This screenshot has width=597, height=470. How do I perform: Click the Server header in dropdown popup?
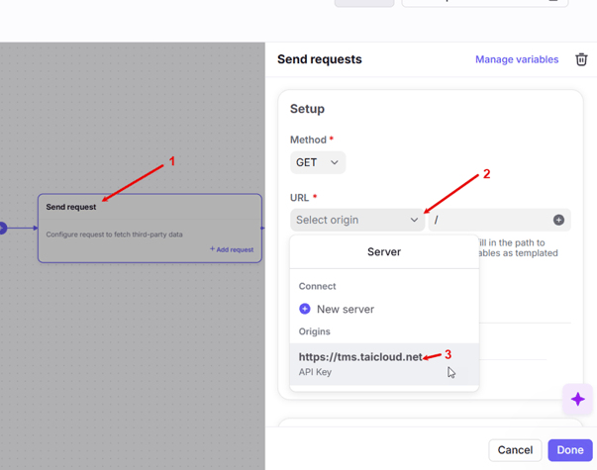(x=384, y=251)
